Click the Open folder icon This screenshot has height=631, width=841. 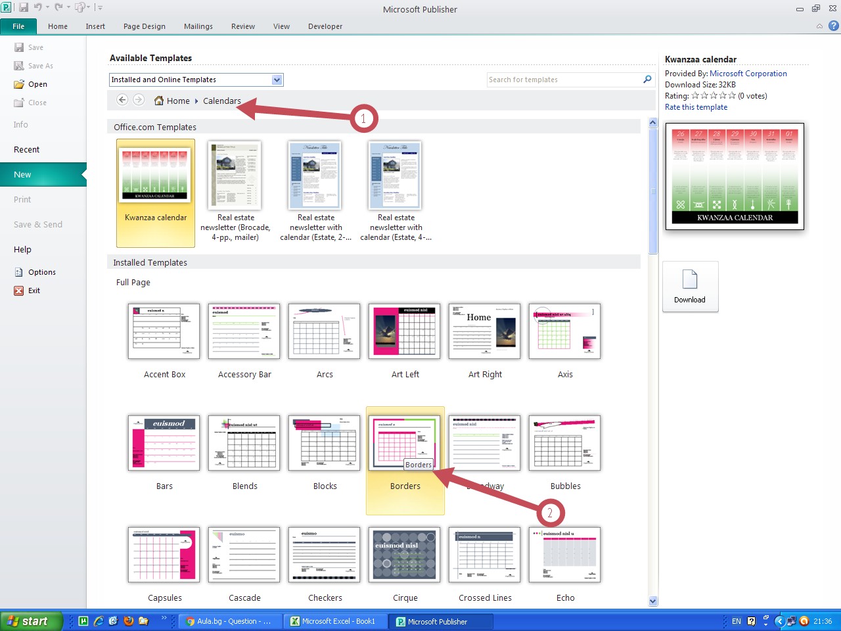[x=19, y=84]
